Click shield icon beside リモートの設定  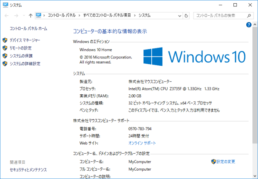pyautogui.click(x=5, y=48)
